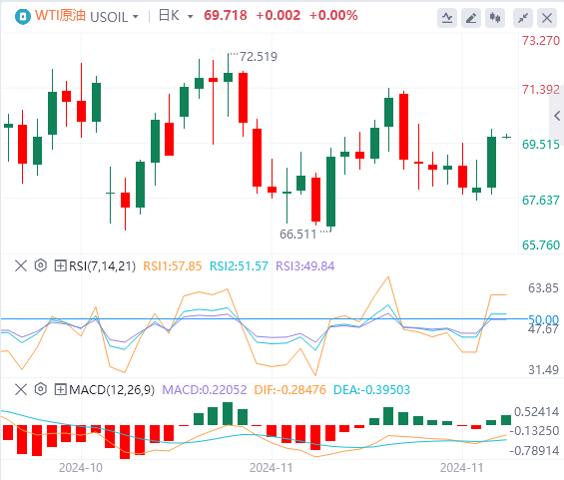Click RSI1:57.85 value

click(x=173, y=266)
